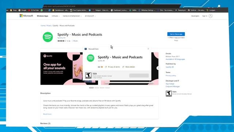Open the Endpoint Manager link

[x=173, y=87]
